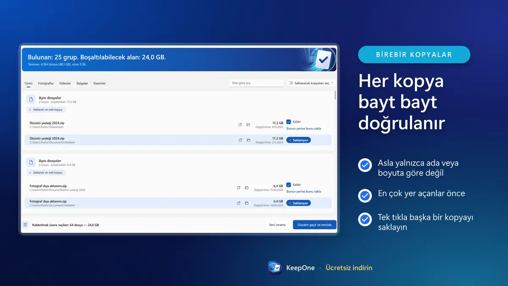Toggle Saklanıyor on the Dizüstü yedeği 2024.zip row
The height and width of the screenshot is (286, 508).
[298, 140]
